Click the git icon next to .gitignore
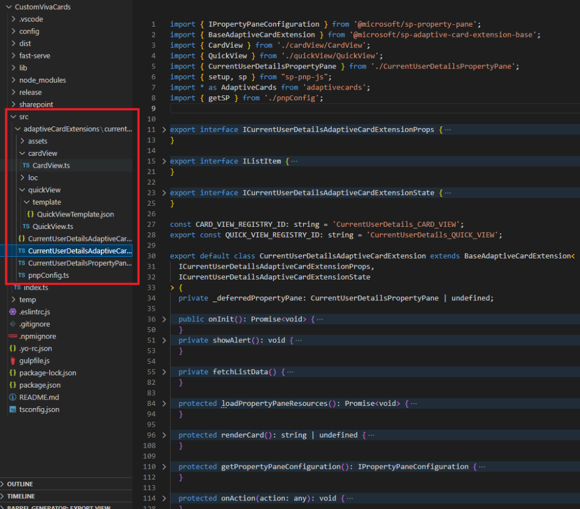This screenshot has height=509, width=580. 13,324
